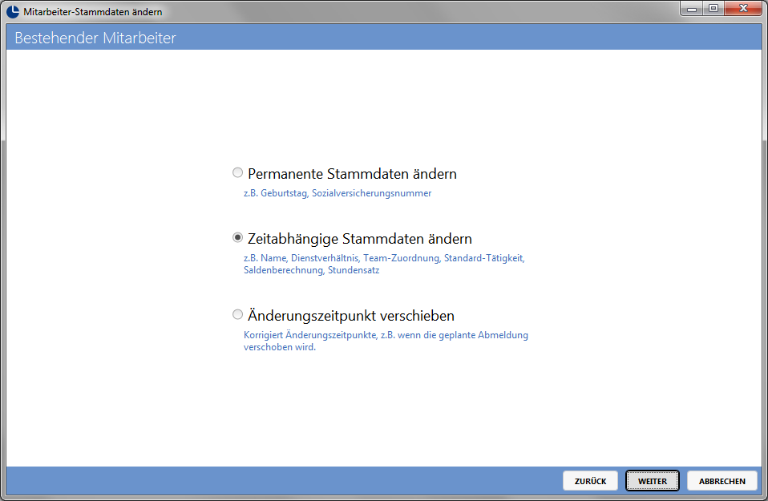Click description starting 'z.B. Name, Dienstverhältnis'

click(384, 264)
